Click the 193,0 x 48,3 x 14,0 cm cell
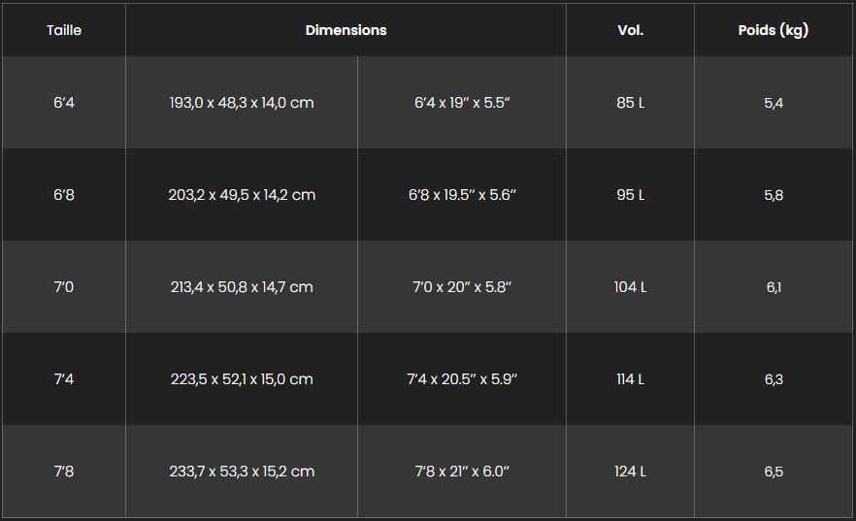Image resolution: width=856 pixels, height=521 pixels. click(242, 103)
